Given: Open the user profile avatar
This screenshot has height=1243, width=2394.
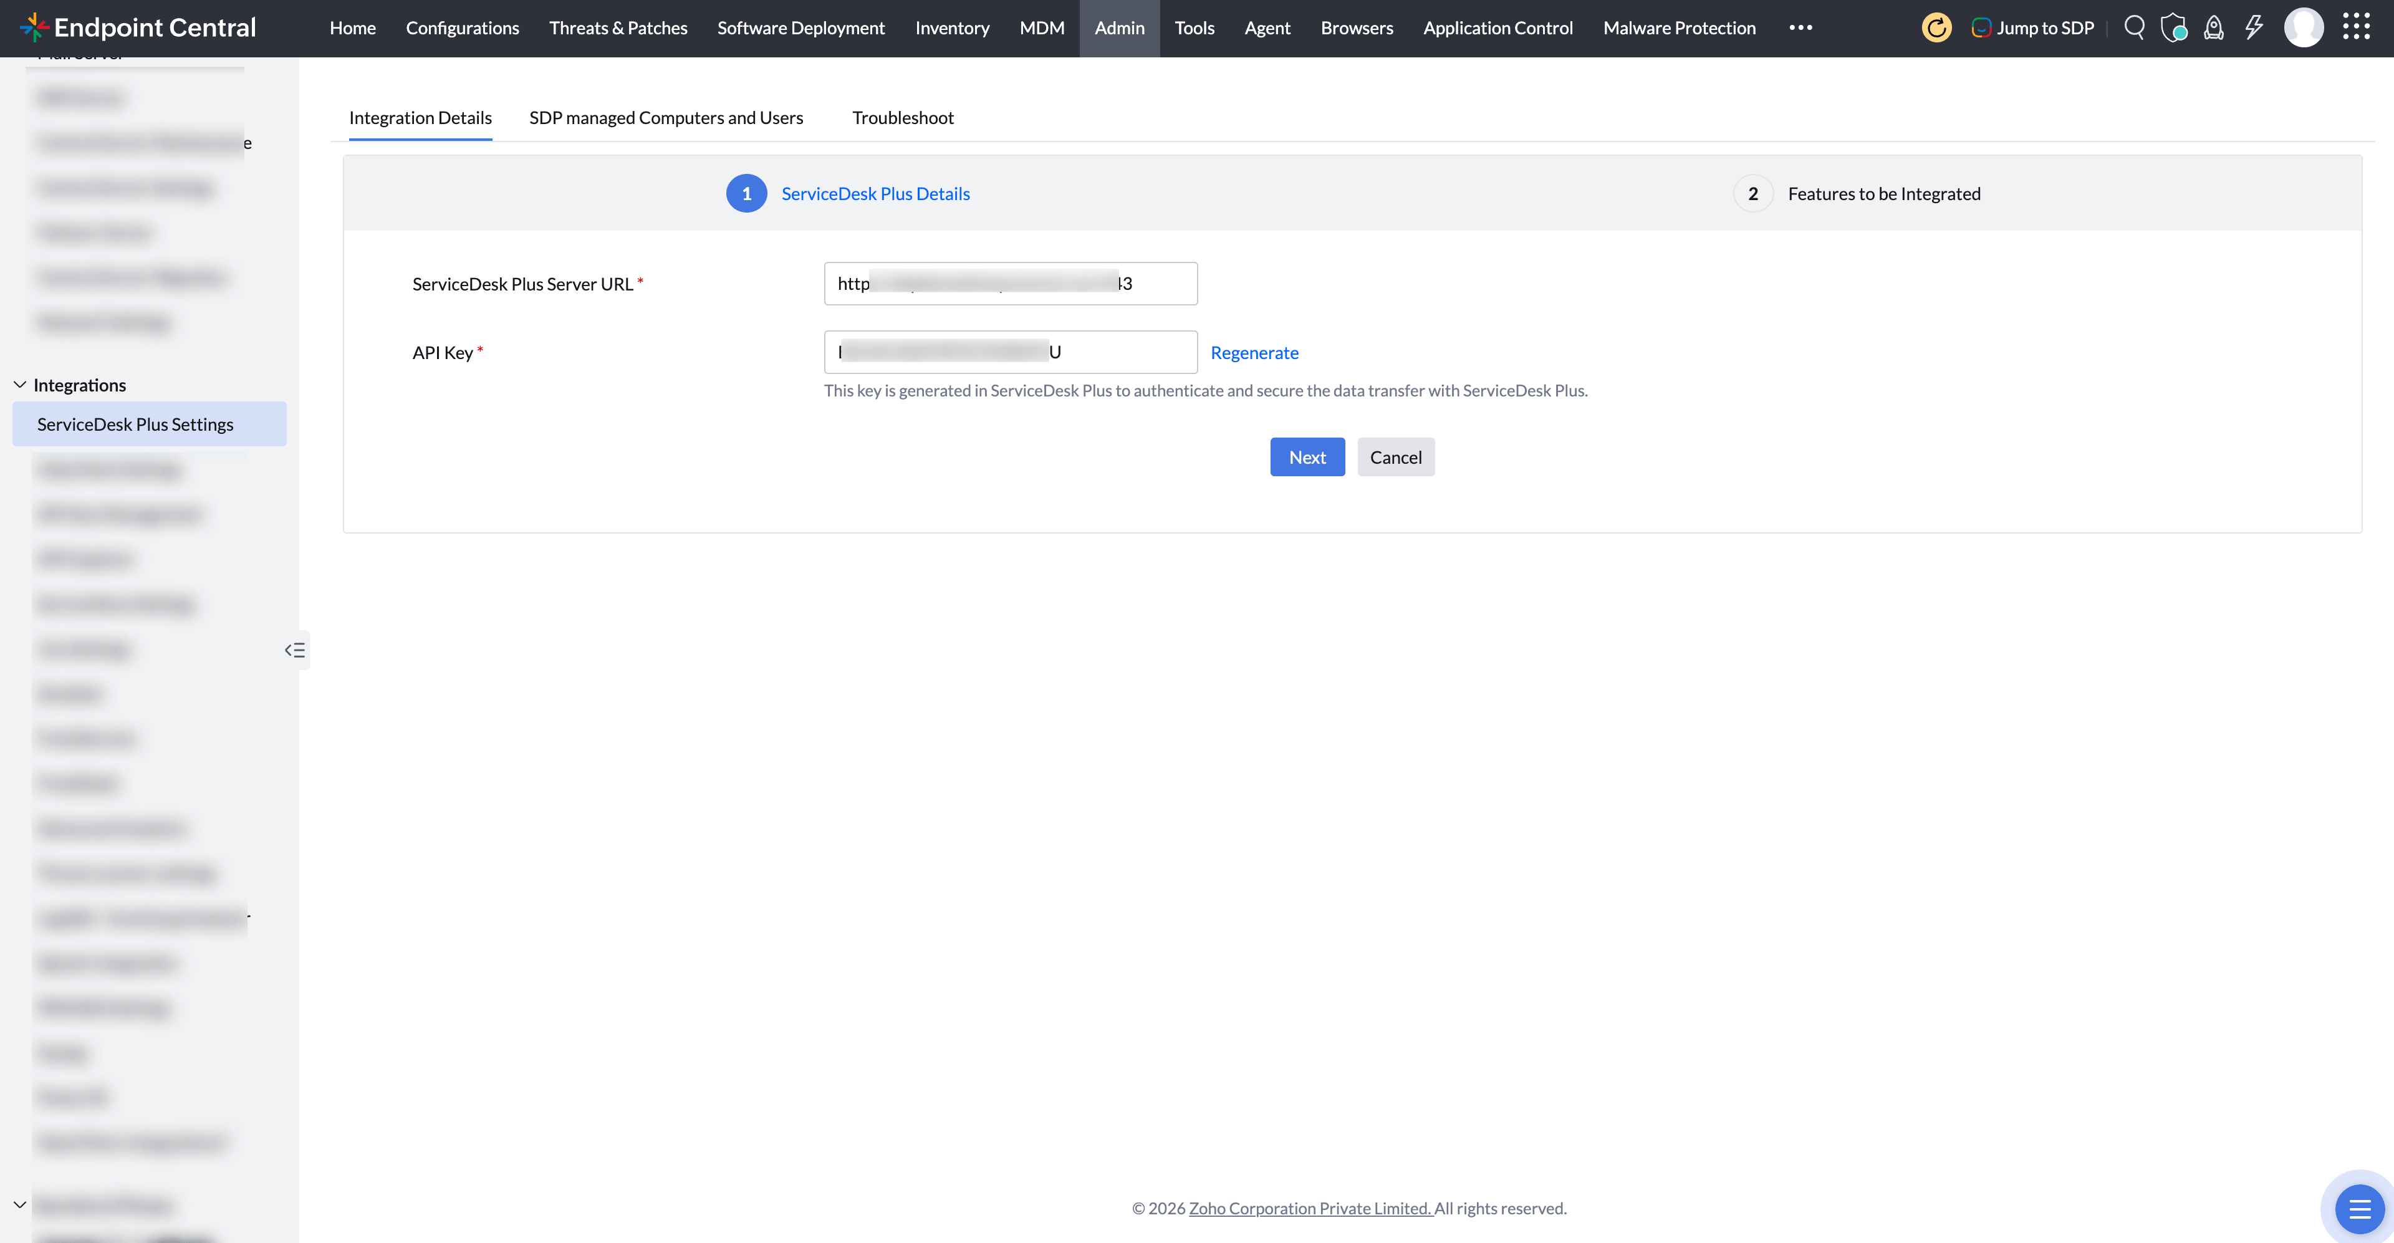Looking at the screenshot, I should (x=2304, y=28).
